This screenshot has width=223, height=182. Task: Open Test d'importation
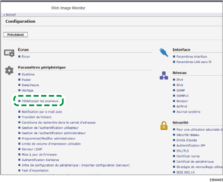pyautogui.click(x=35, y=171)
